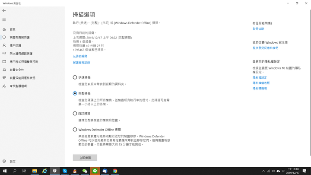Toggle the hamburger navigation menu
This screenshot has height=175, width=311.
pos(4,19)
